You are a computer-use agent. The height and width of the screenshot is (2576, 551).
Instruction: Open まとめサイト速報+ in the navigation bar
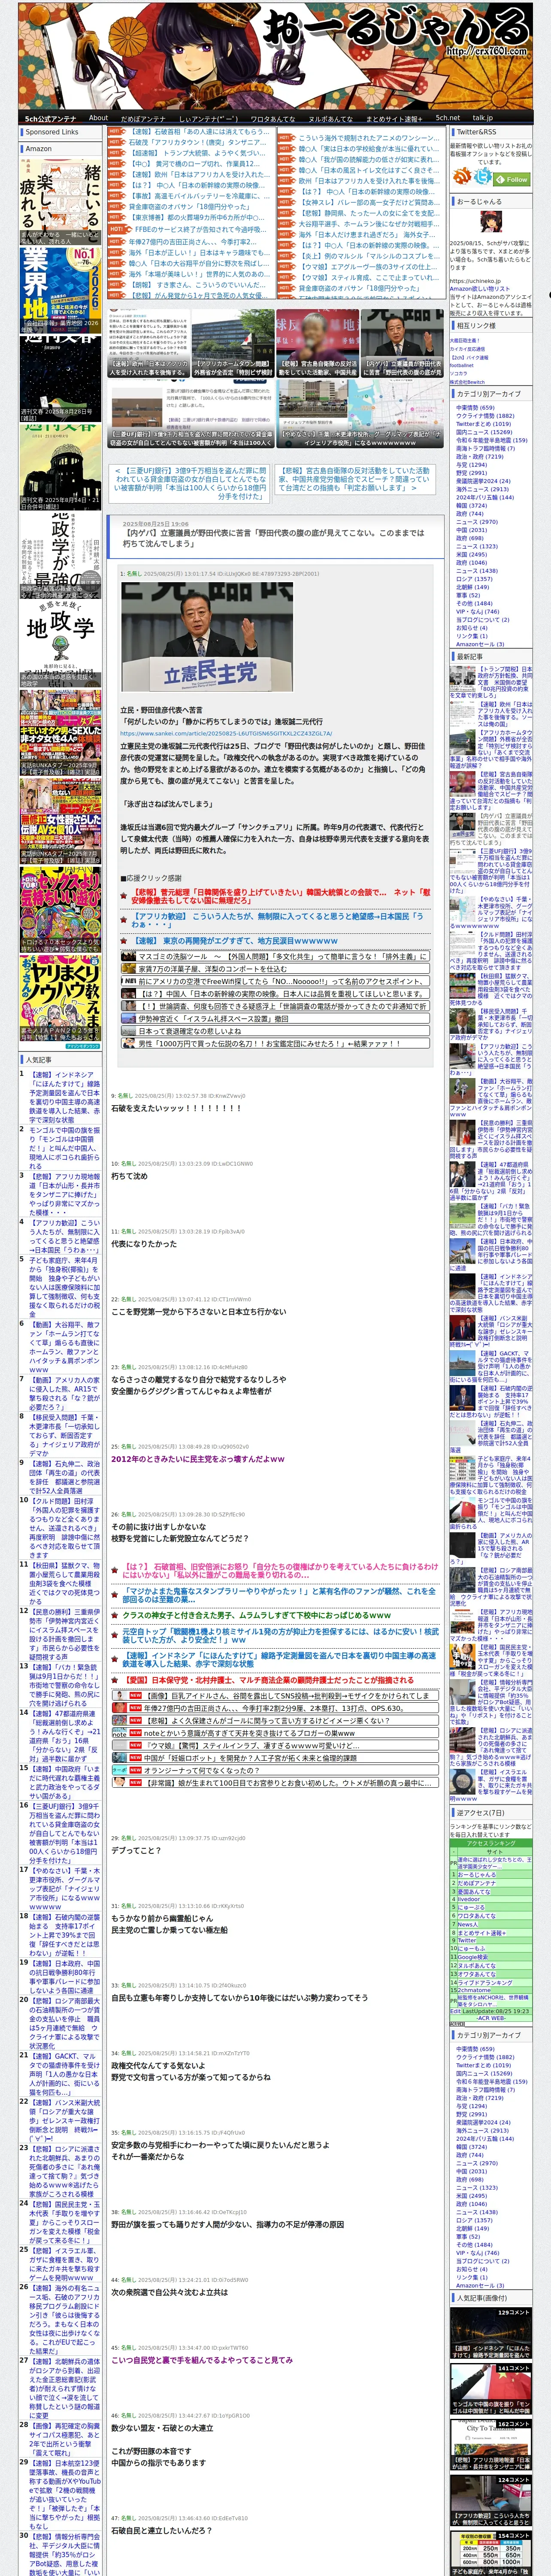click(394, 118)
